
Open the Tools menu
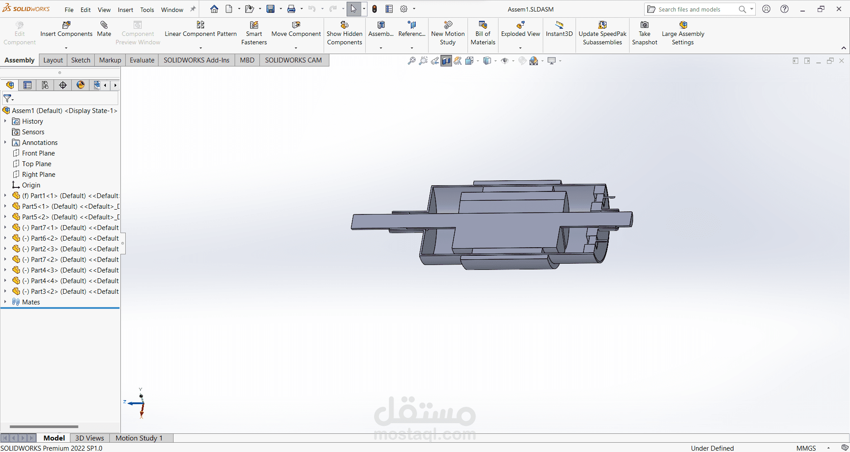coord(147,10)
